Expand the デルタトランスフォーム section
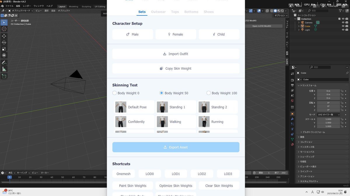Viewport: 350px width, 196px height. pyautogui.click(x=313, y=132)
